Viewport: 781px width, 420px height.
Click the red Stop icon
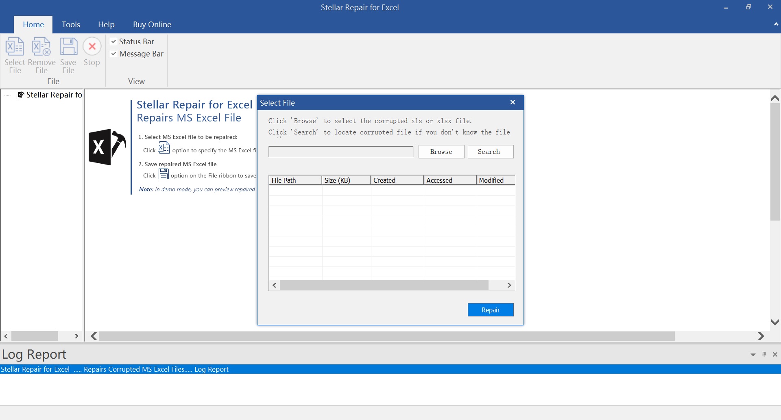(92, 46)
